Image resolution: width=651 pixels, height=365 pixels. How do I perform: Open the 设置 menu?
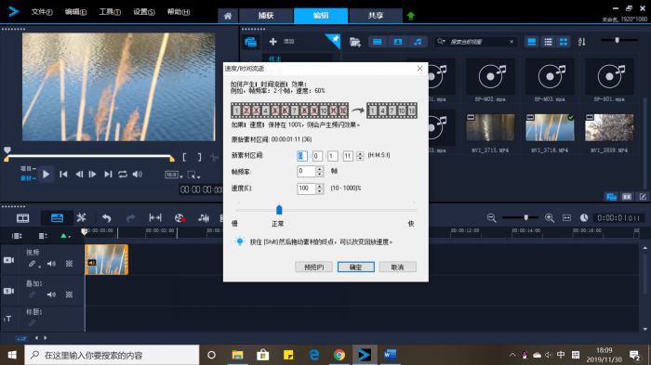[143, 12]
